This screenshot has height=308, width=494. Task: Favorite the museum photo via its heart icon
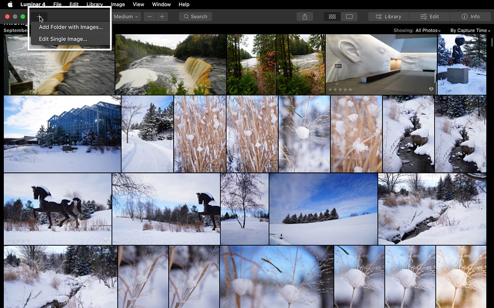tap(431, 89)
